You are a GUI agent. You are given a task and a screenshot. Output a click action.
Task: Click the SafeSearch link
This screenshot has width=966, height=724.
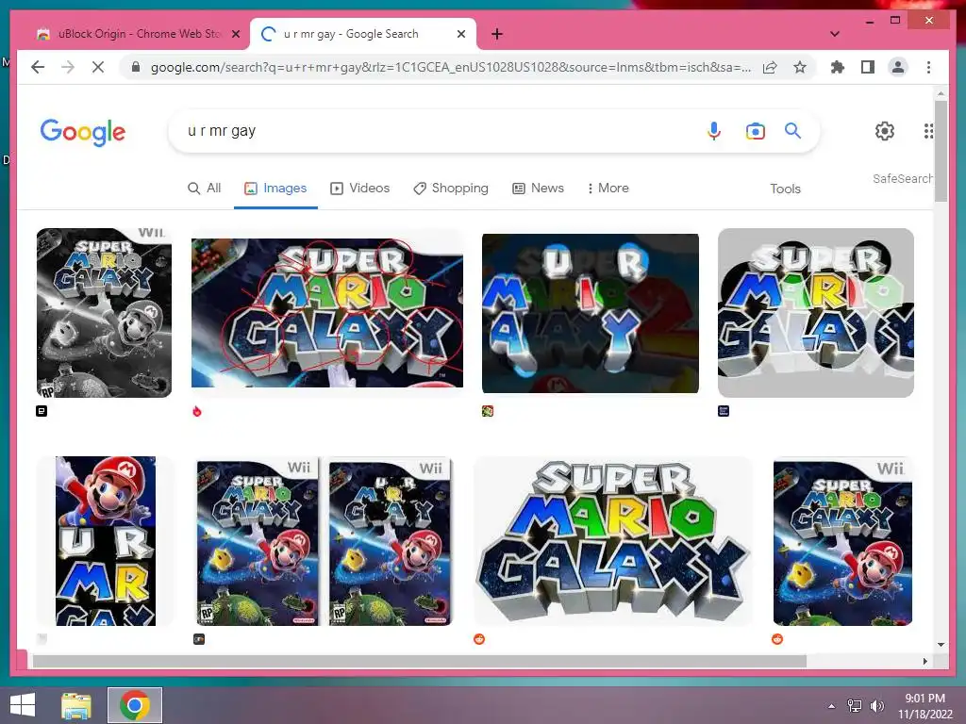click(x=902, y=178)
